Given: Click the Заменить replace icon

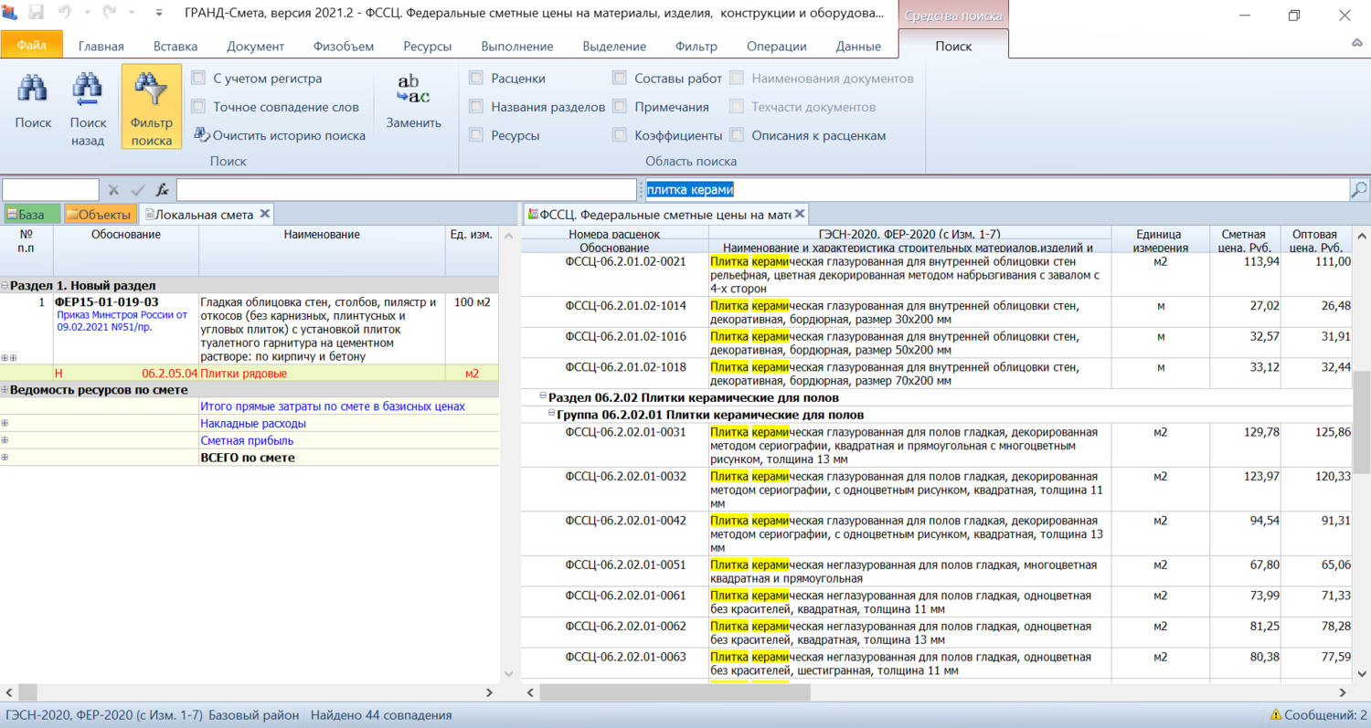Looking at the screenshot, I should pyautogui.click(x=413, y=90).
